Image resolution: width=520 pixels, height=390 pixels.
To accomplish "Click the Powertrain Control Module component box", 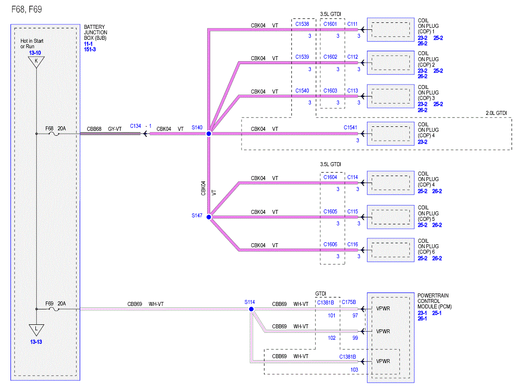I will point(390,338).
